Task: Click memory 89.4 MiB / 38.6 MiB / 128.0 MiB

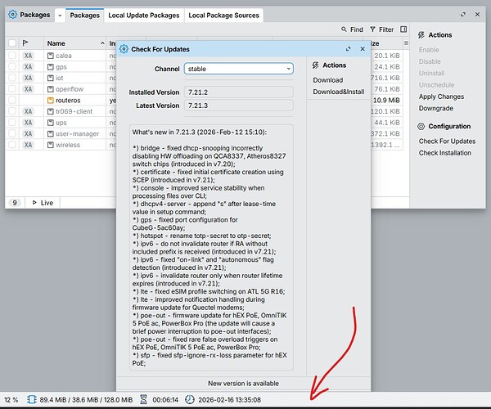Action: coord(86,400)
